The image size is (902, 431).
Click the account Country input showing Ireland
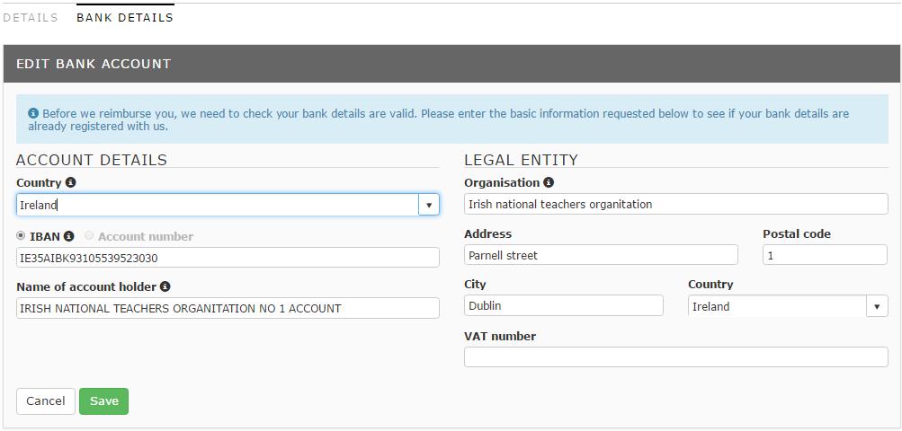click(218, 205)
